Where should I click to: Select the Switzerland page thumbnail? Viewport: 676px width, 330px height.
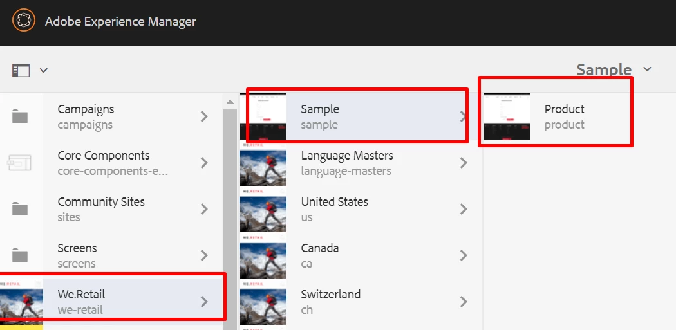[x=263, y=302]
